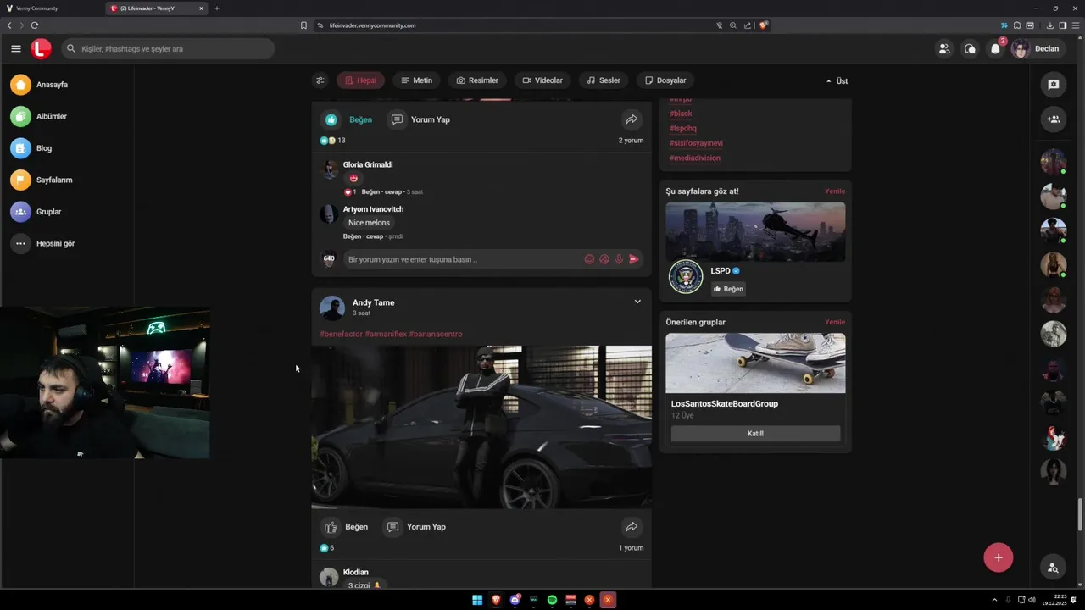
Task: Open Spotify from the taskbar
Action: [552, 600]
